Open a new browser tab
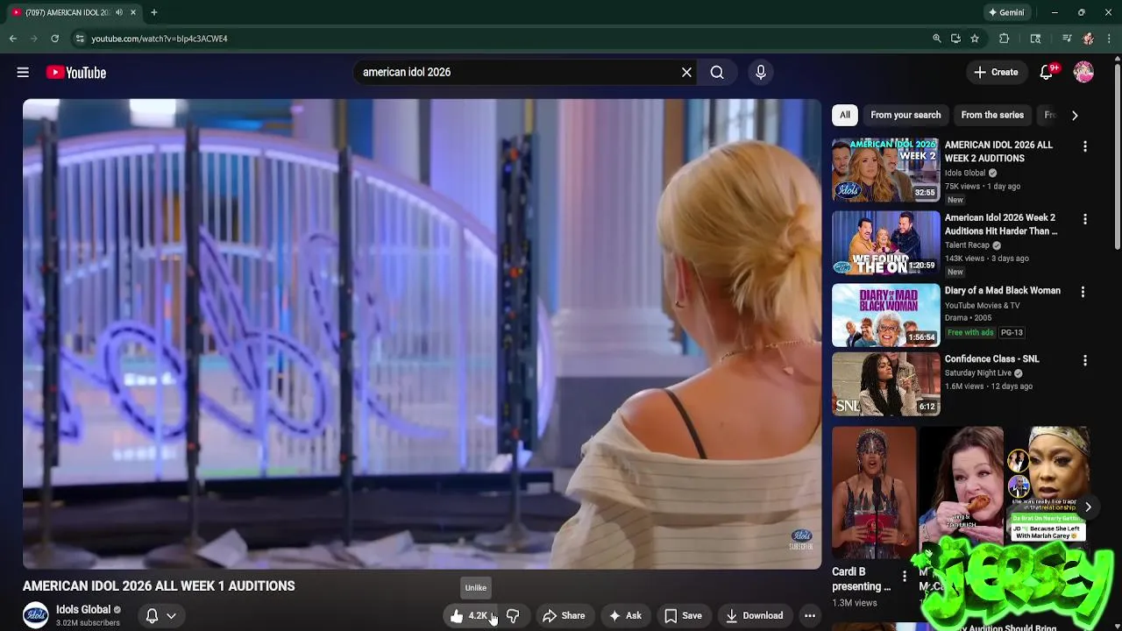1122x631 pixels. pos(153,12)
